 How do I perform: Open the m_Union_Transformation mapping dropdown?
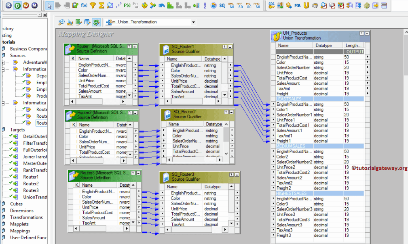tap(192, 22)
